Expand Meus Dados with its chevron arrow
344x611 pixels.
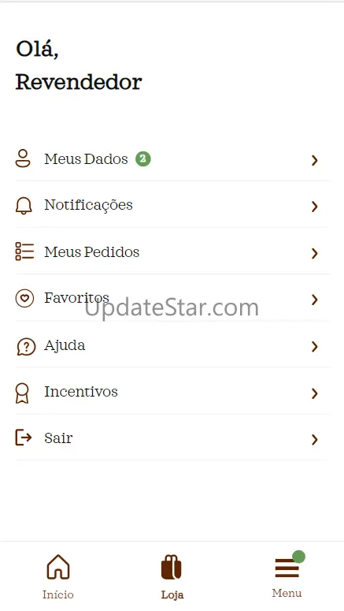(x=315, y=160)
